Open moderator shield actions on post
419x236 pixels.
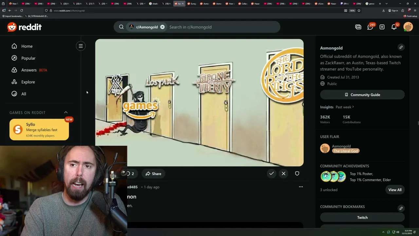click(297, 173)
